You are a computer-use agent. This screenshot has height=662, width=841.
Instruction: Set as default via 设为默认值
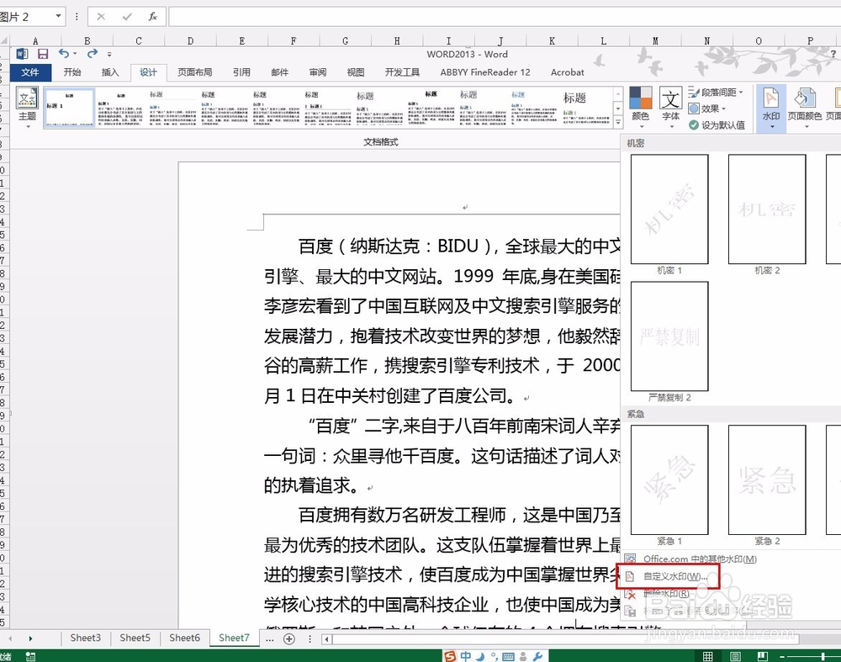pyautogui.click(x=717, y=125)
